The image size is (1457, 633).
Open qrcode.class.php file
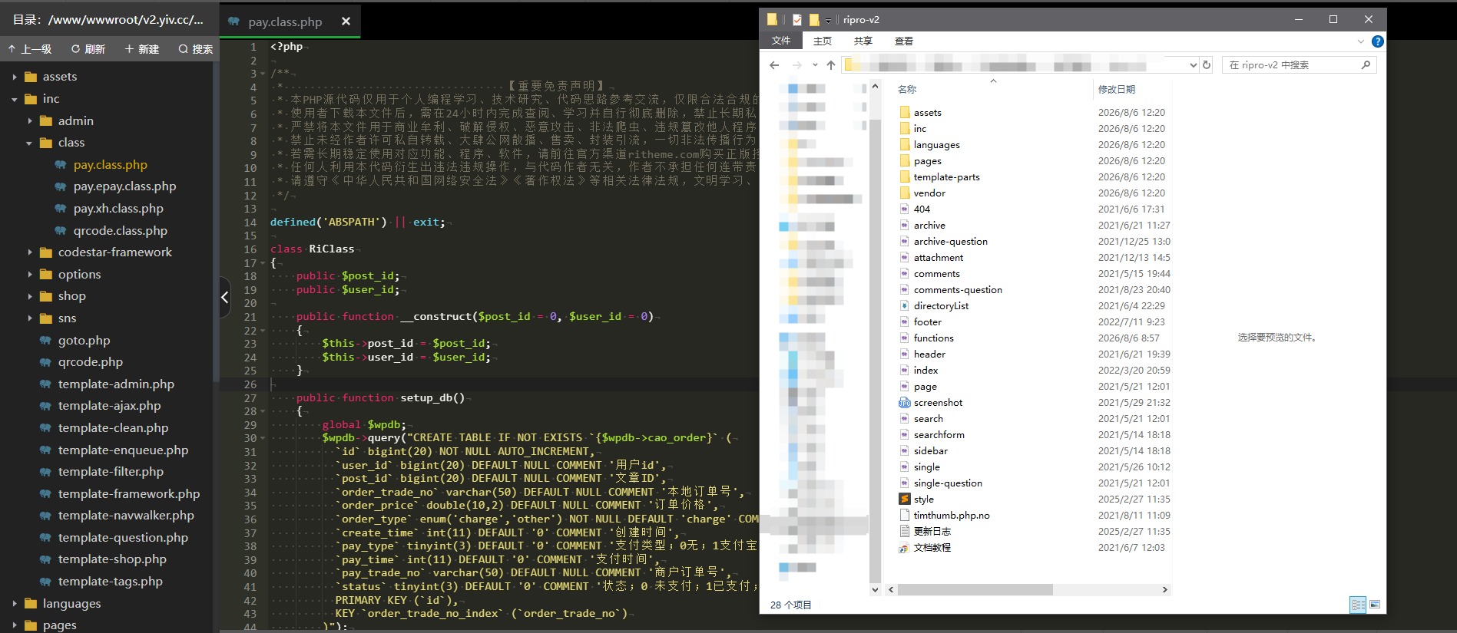pos(120,231)
